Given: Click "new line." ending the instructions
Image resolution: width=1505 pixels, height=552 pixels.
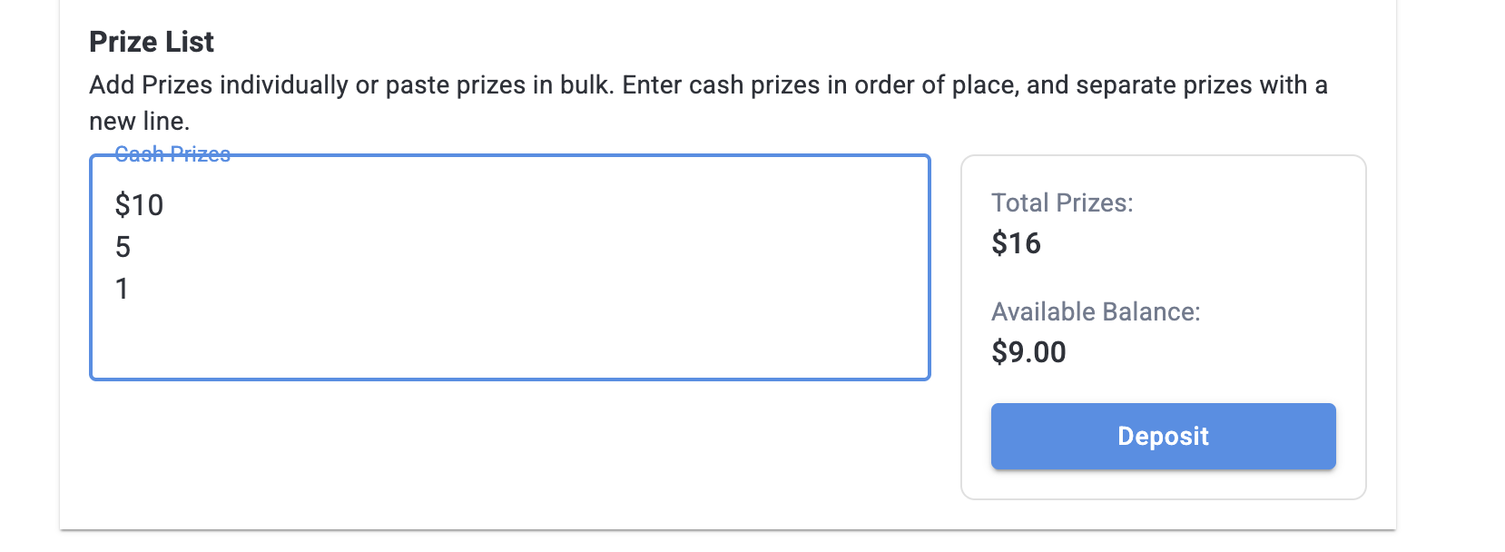Looking at the screenshot, I should pyautogui.click(x=139, y=122).
